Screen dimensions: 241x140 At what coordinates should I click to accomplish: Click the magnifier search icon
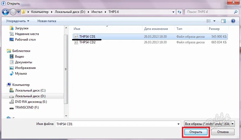[x=235, y=12]
